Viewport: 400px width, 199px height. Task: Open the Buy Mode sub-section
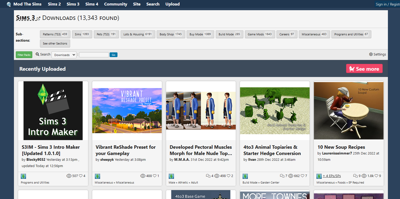click(200, 34)
